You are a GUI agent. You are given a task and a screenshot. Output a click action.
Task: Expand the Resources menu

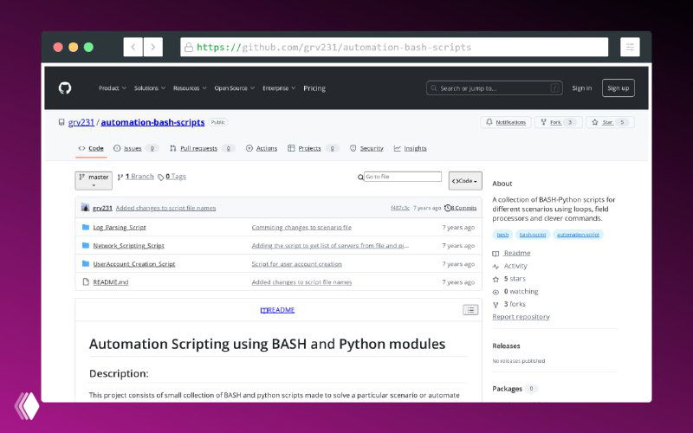pos(190,88)
